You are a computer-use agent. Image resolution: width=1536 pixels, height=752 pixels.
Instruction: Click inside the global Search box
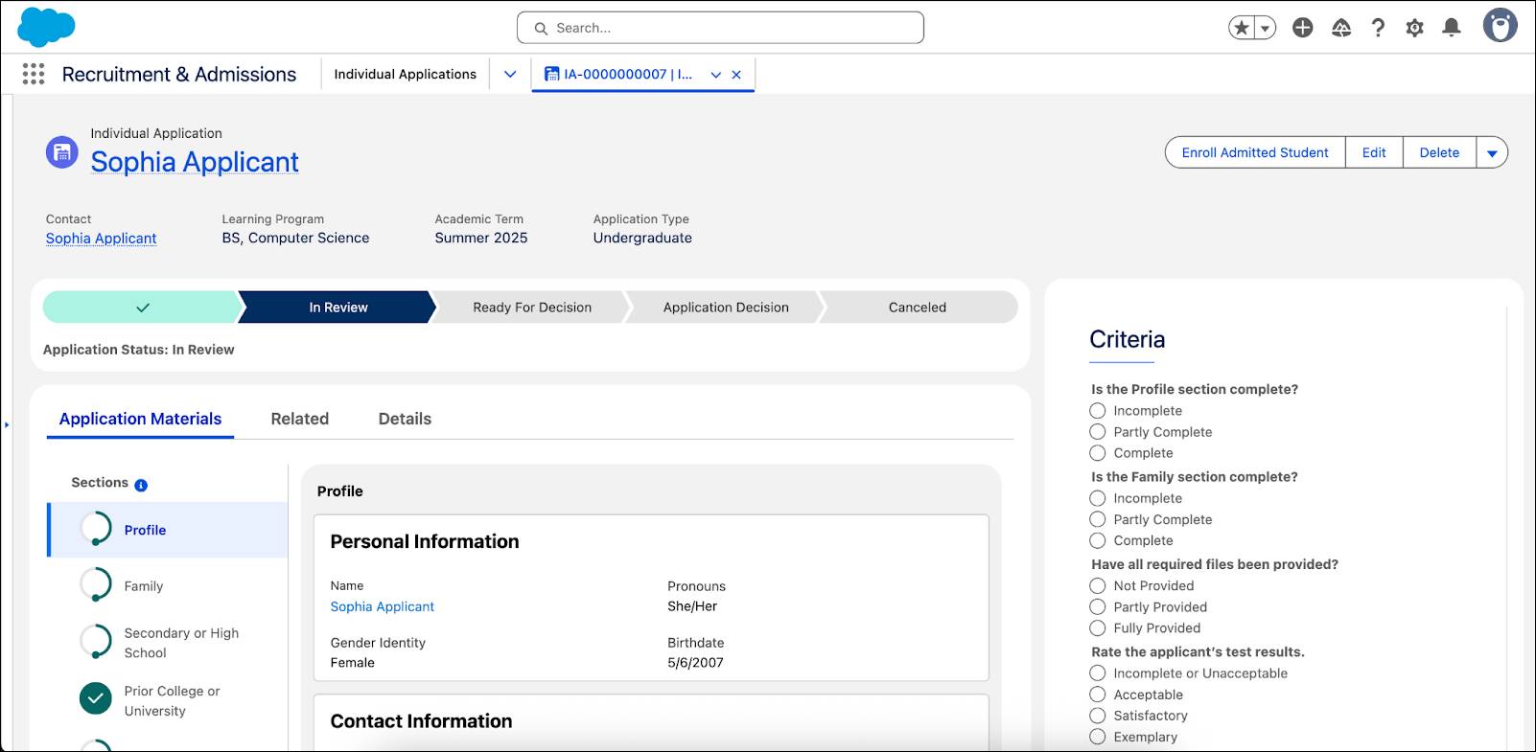point(720,28)
